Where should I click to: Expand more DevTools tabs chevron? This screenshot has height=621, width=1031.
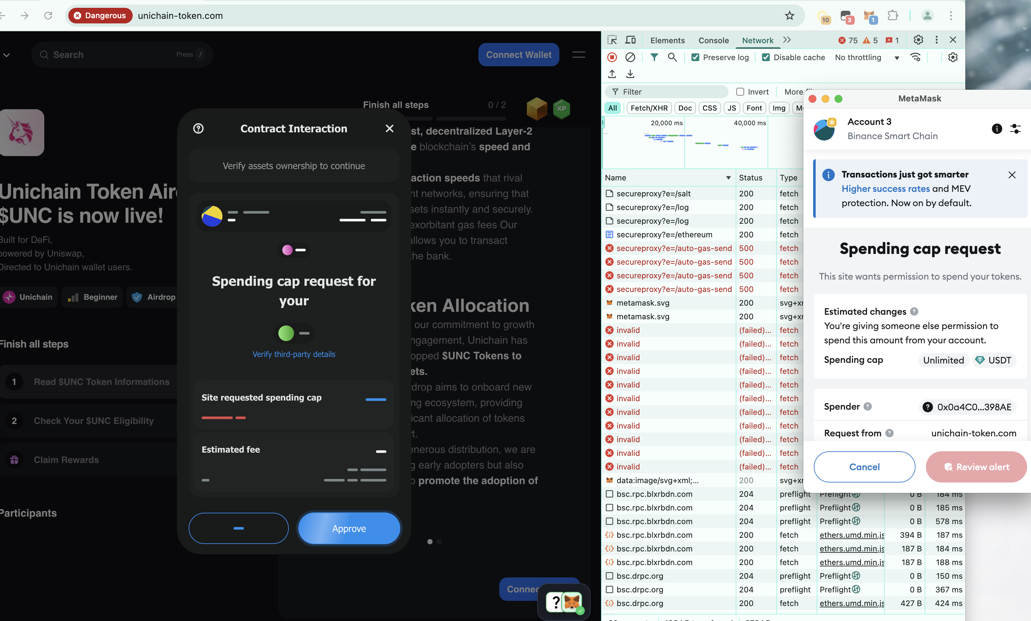pyautogui.click(x=787, y=40)
